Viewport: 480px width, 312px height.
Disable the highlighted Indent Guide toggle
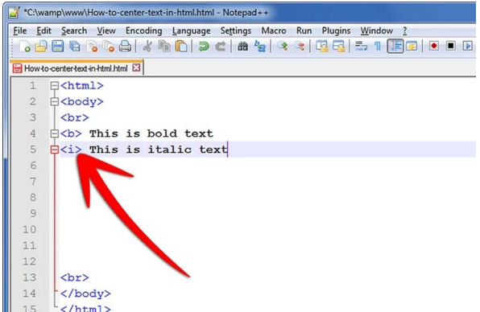tap(395, 46)
